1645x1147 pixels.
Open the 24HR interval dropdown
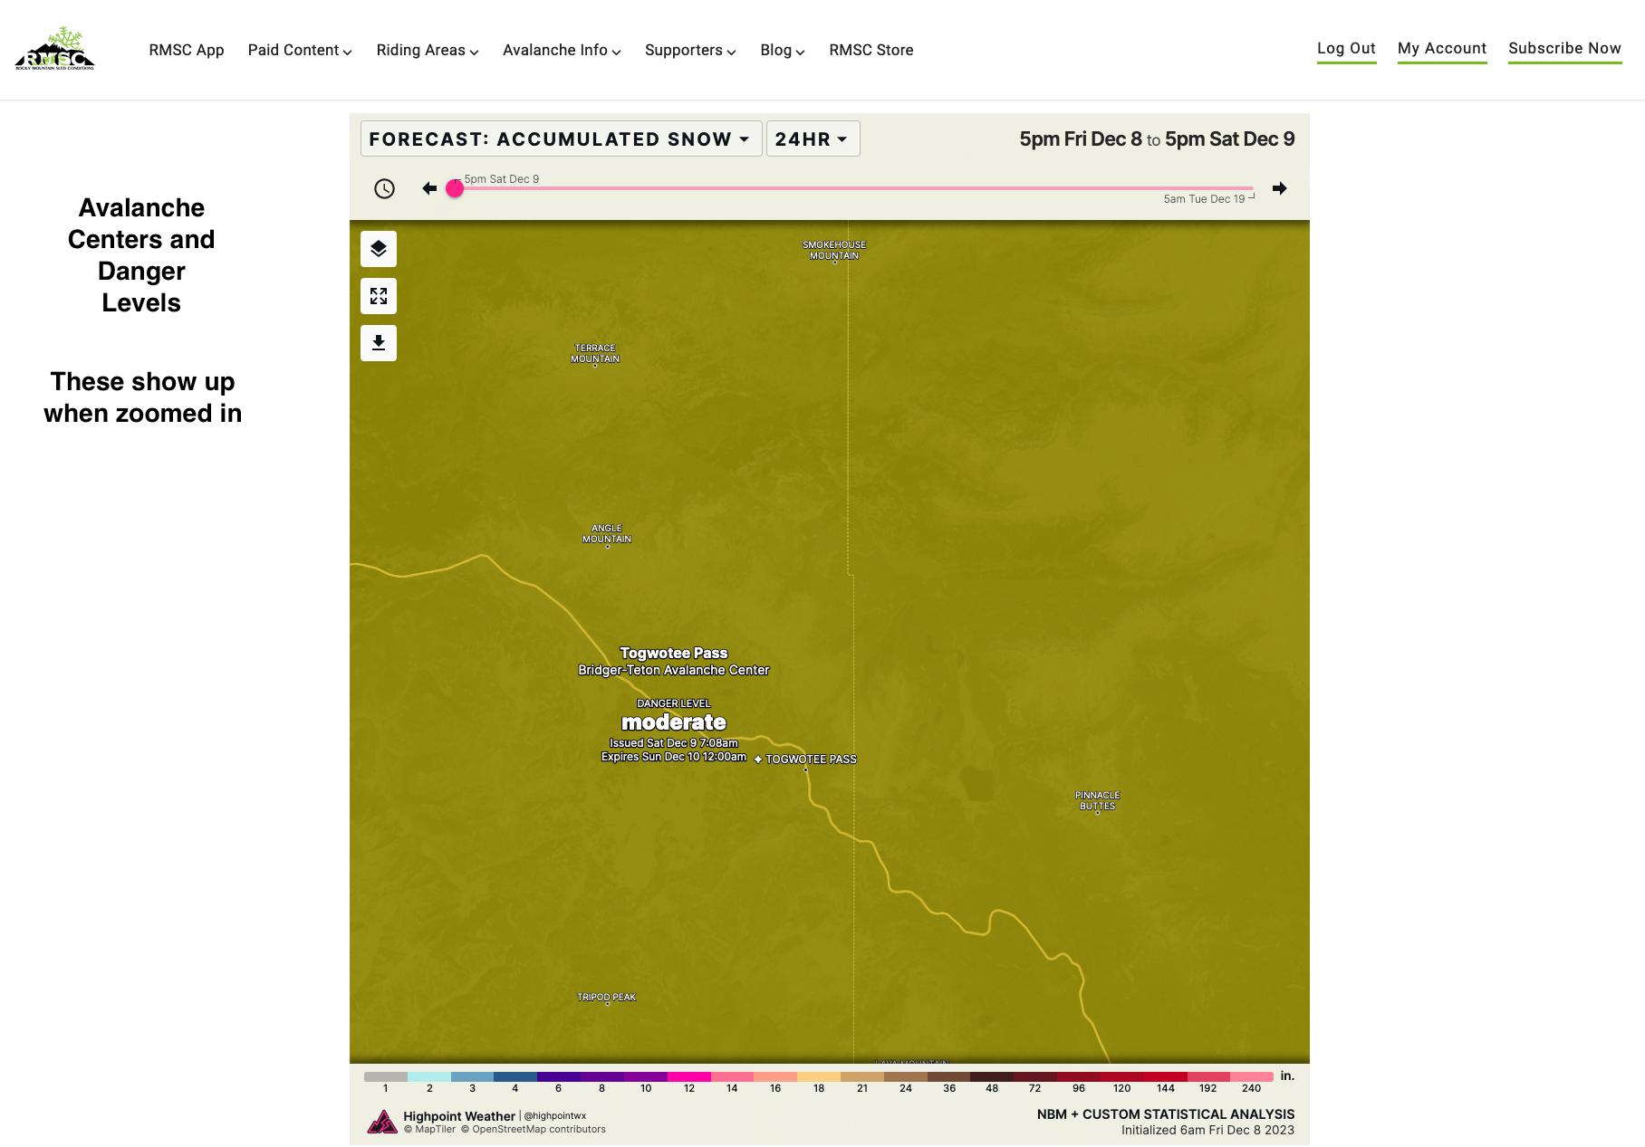click(x=813, y=139)
